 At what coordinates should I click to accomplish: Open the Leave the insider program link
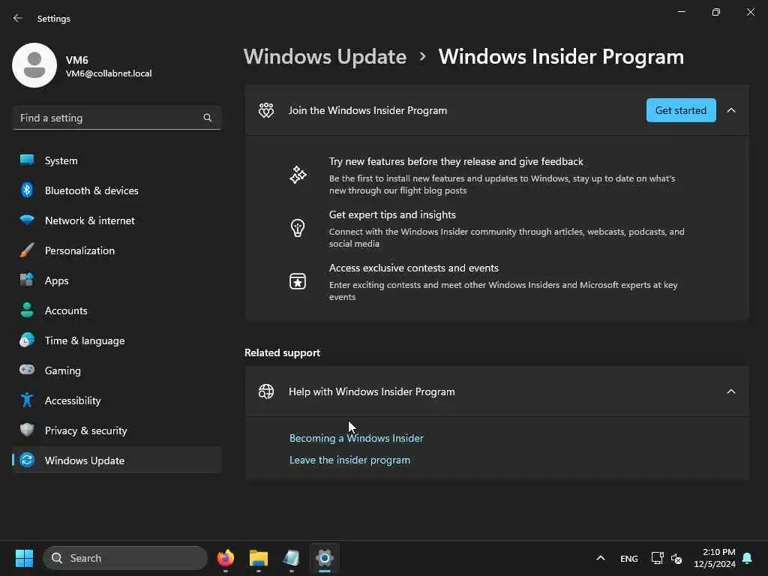349,460
